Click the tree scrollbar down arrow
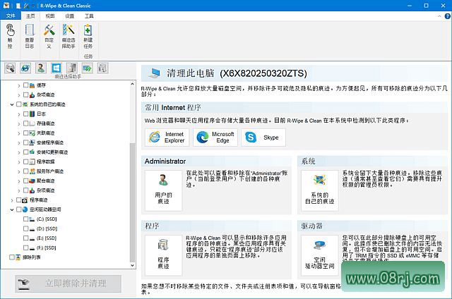Screen dimensions: 452x299 tap(132, 266)
